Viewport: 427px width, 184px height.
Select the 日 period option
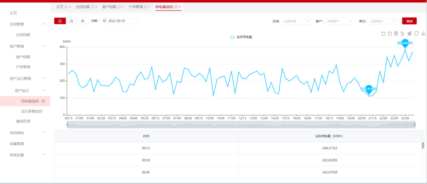click(60, 21)
